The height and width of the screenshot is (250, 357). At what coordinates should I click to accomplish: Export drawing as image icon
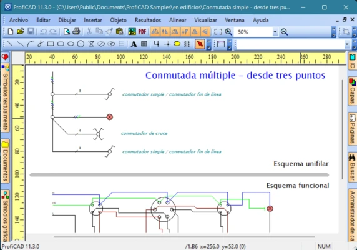point(132,32)
